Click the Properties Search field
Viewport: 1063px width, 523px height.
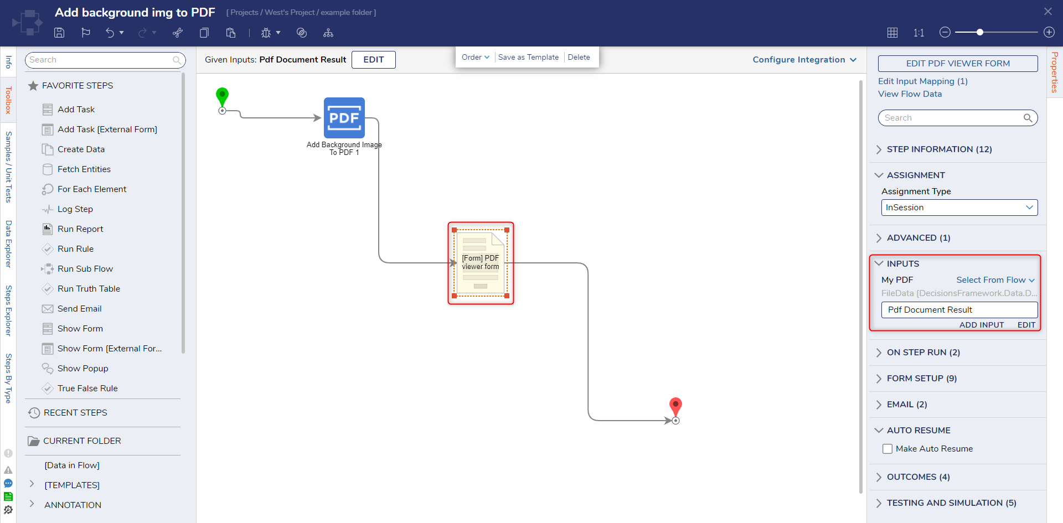[x=958, y=118]
